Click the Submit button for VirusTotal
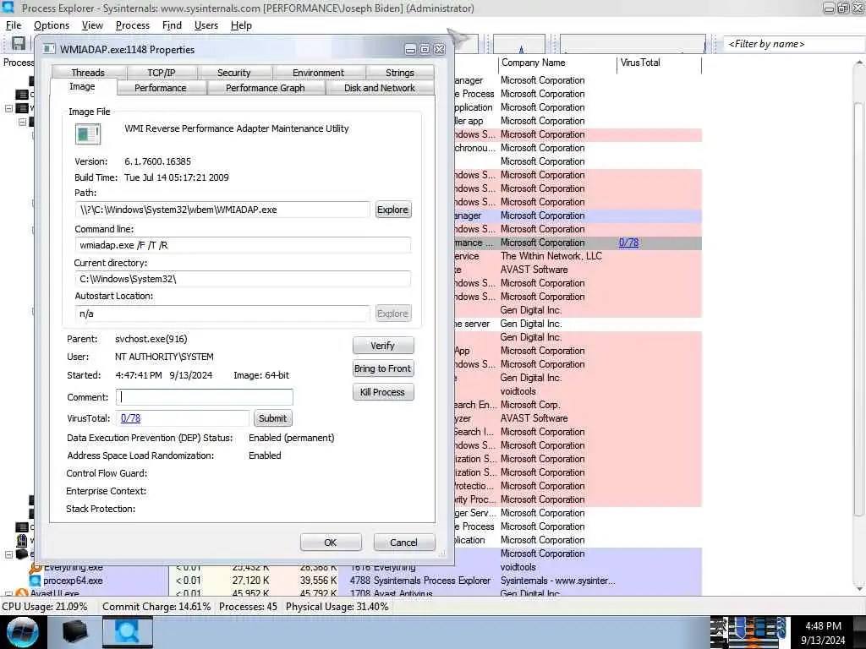This screenshot has width=866, height=649. pos(273,418)
